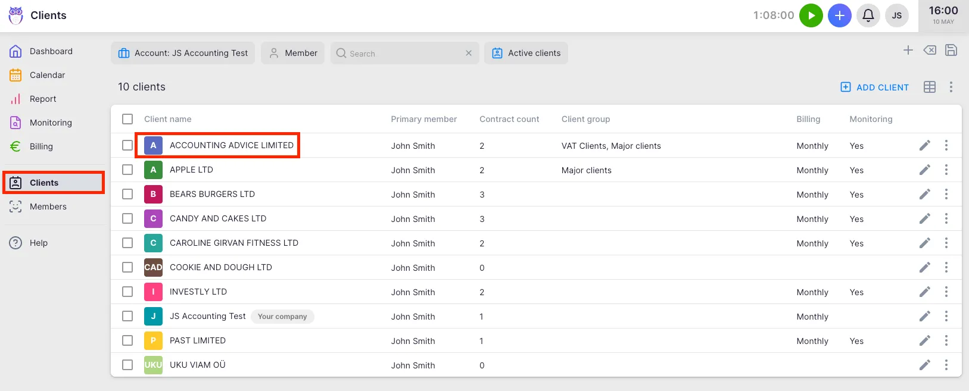Open the Account: JS Accounting Test filter
This screenshot has height=391, width=969.
click(183, 53)
